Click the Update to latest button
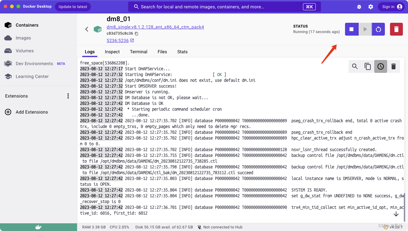The width and height of the screenshot is (408, 231). pyautogui.click(x=73, y=6)
